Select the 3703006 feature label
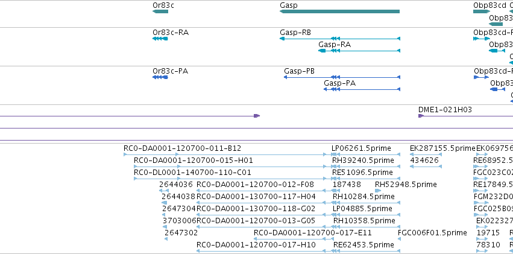The image size is (513, 254). (x=179, y=221)
